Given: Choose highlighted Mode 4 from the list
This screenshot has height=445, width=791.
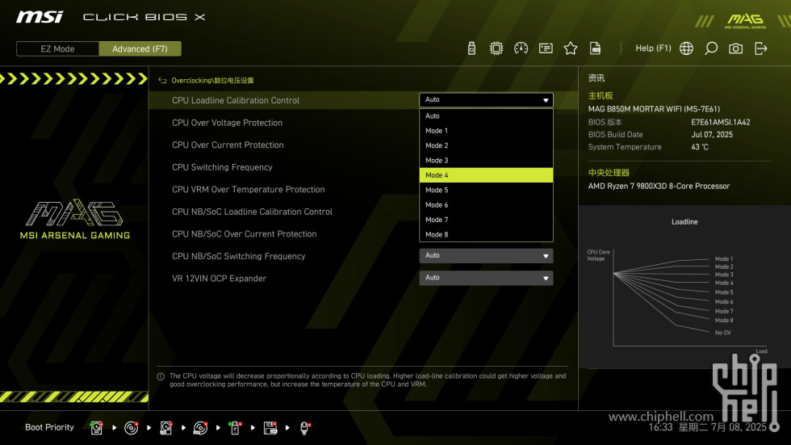Looking at the screenshot, I should tap(486, 175).
